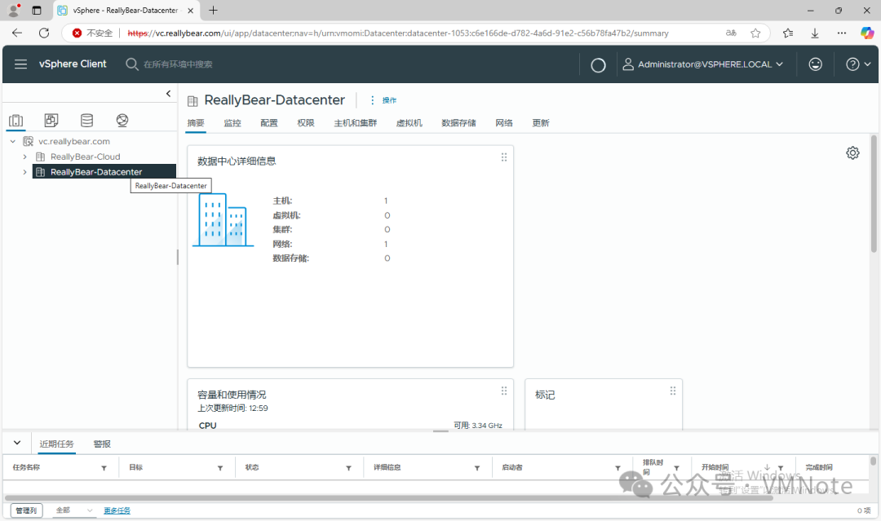Open the 全部 task filter dropdown
The height and width of the screenshot is (521, 881).
tap(73, 510)
